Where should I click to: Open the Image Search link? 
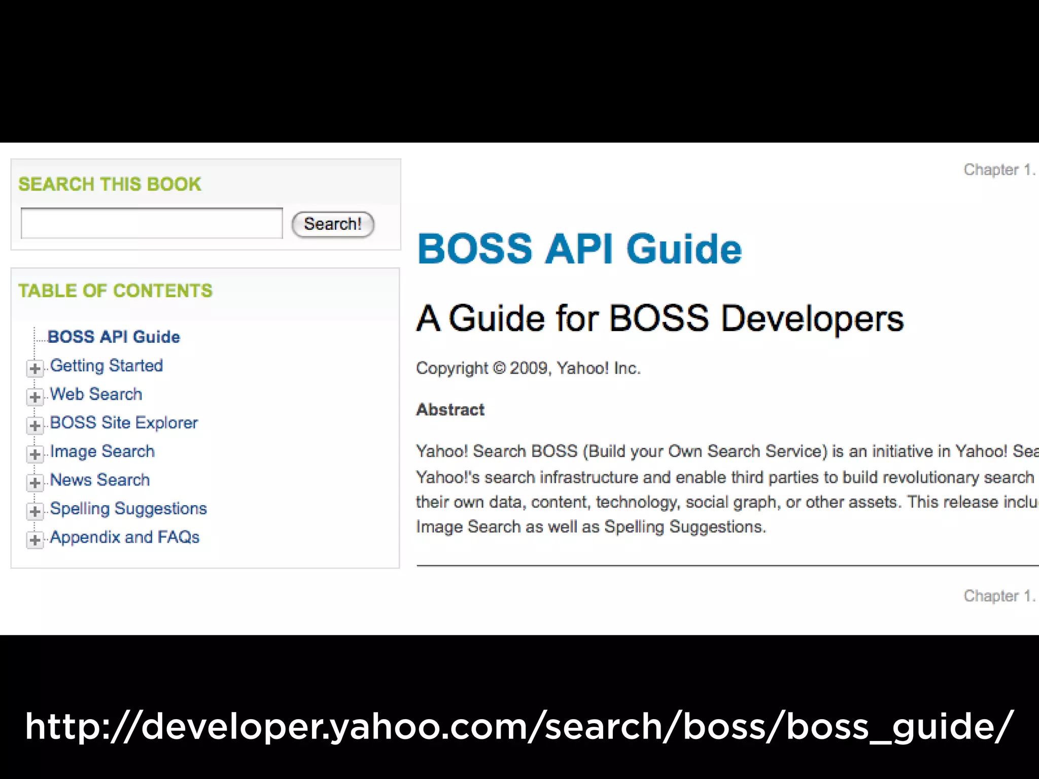point(102,451)
